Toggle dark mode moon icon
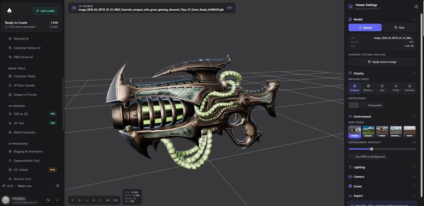 [58, 186]
